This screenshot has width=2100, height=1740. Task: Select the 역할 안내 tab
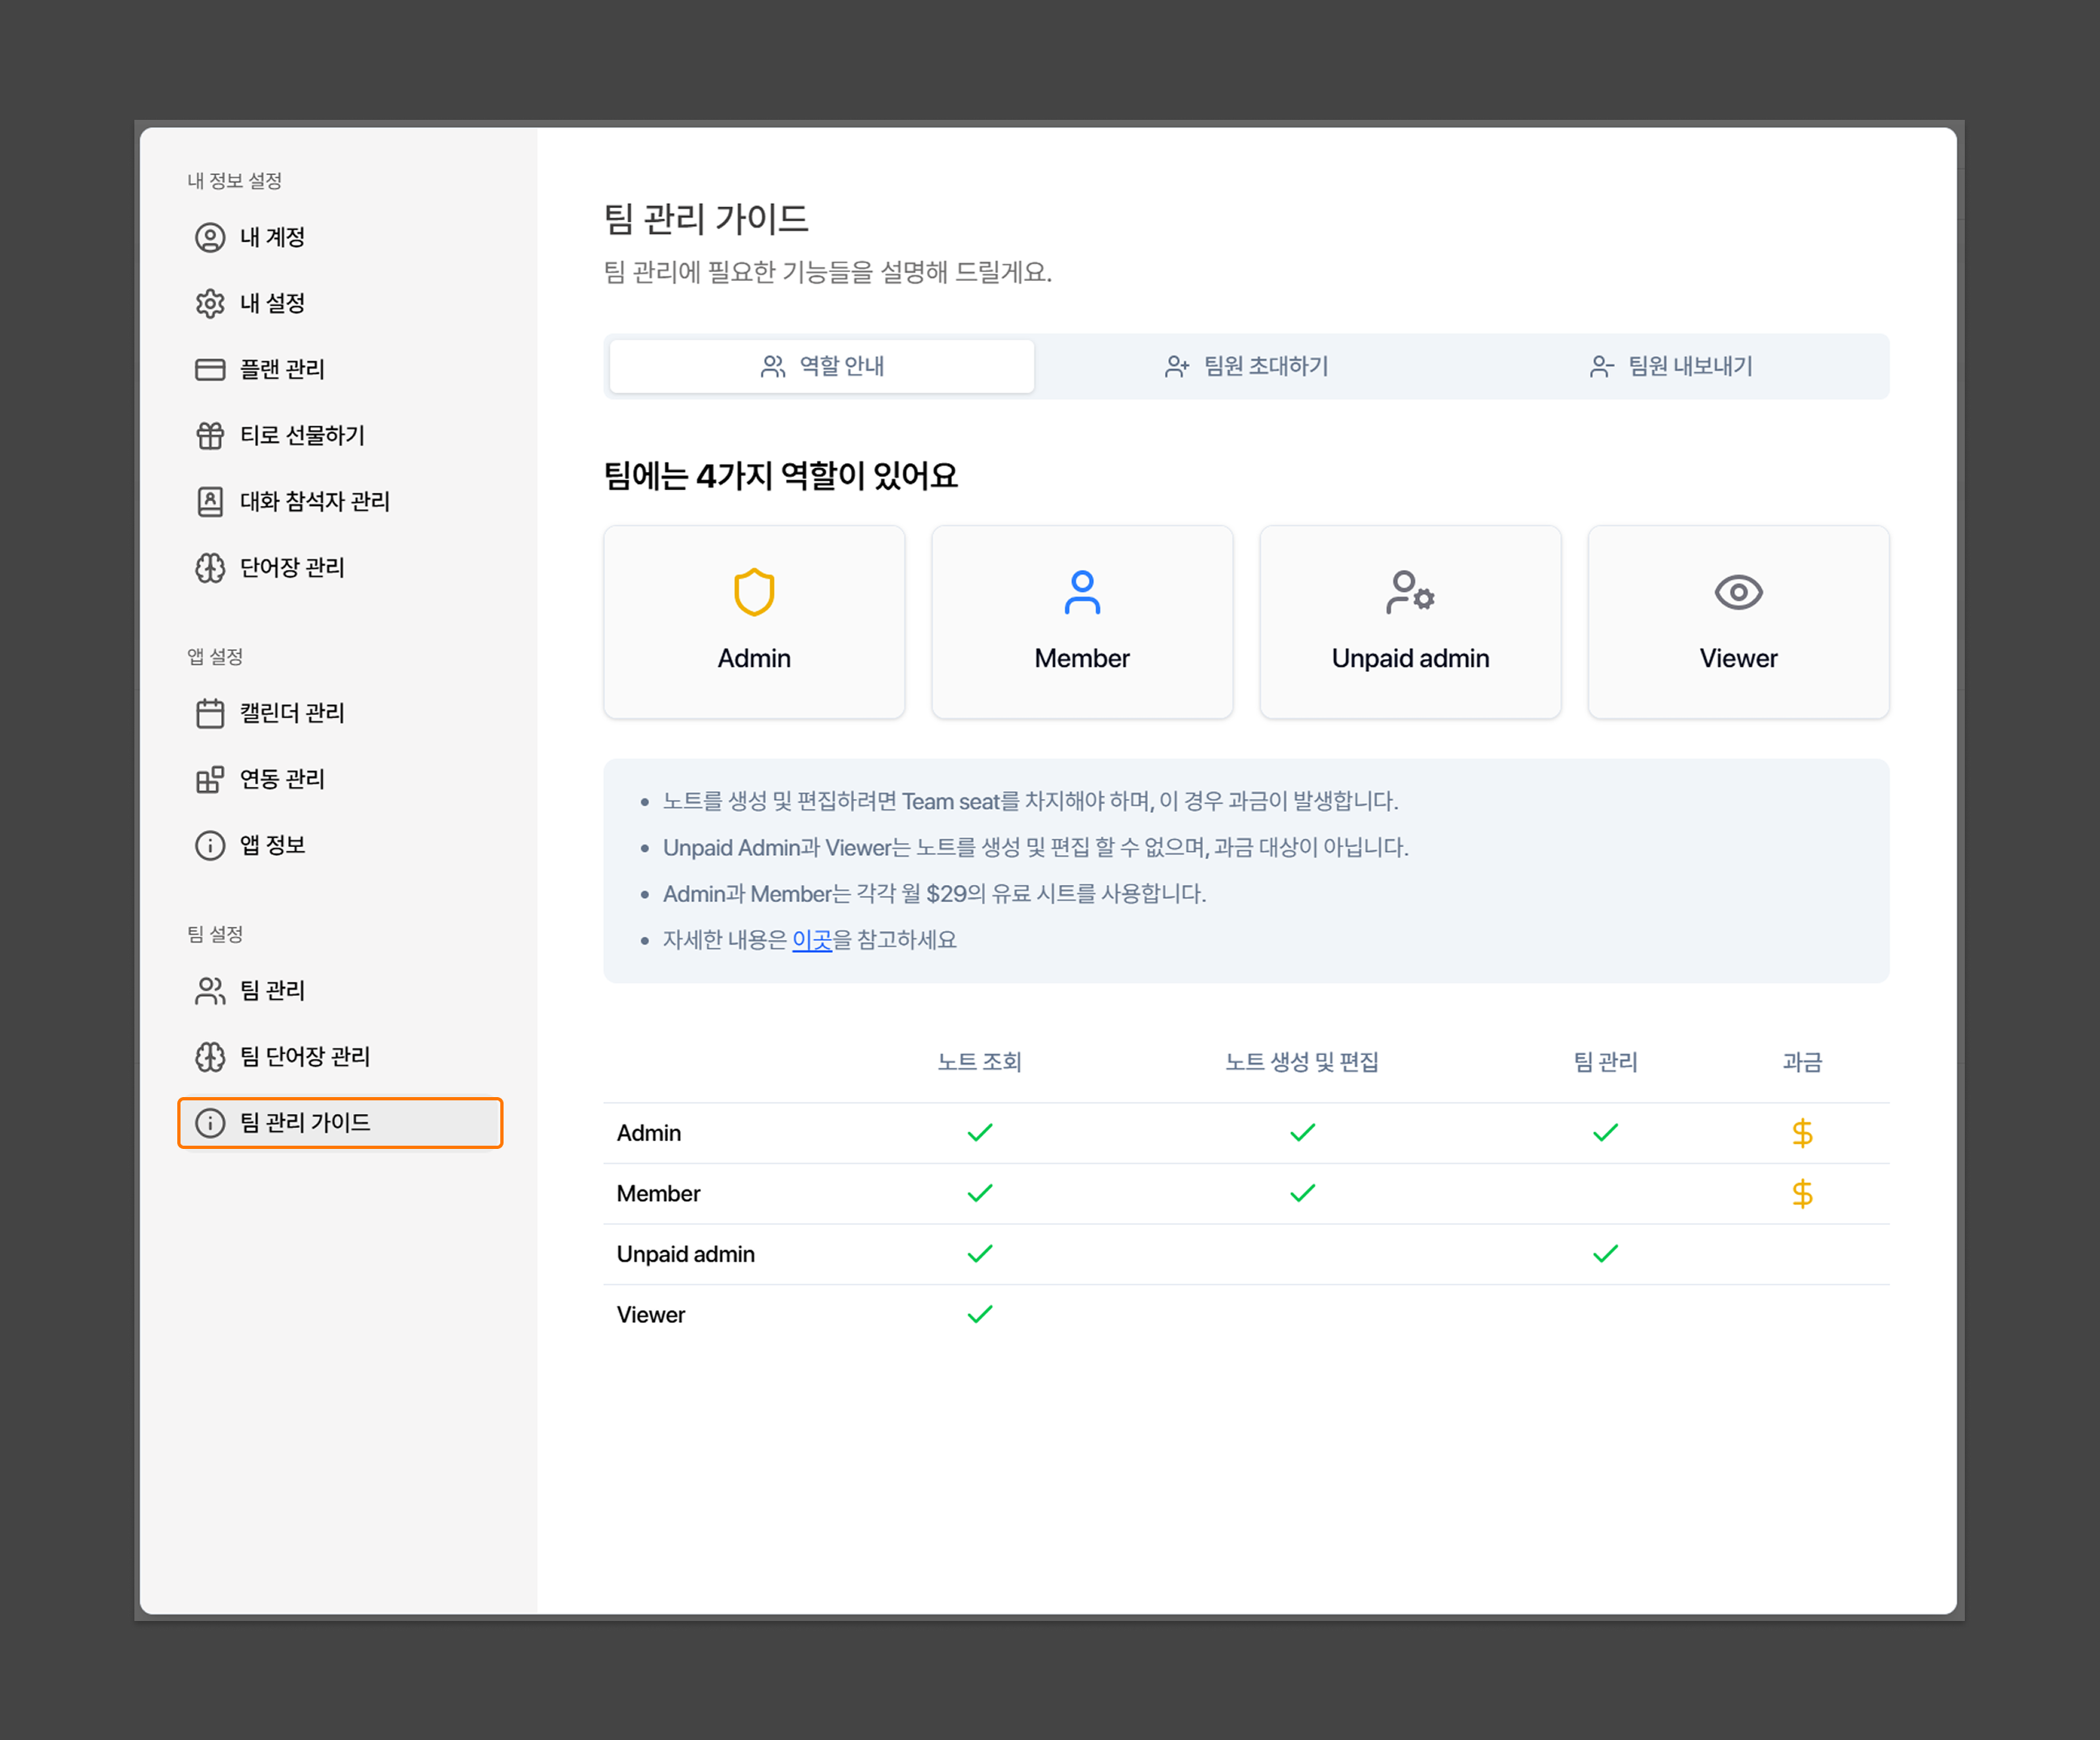click(822, 366)
